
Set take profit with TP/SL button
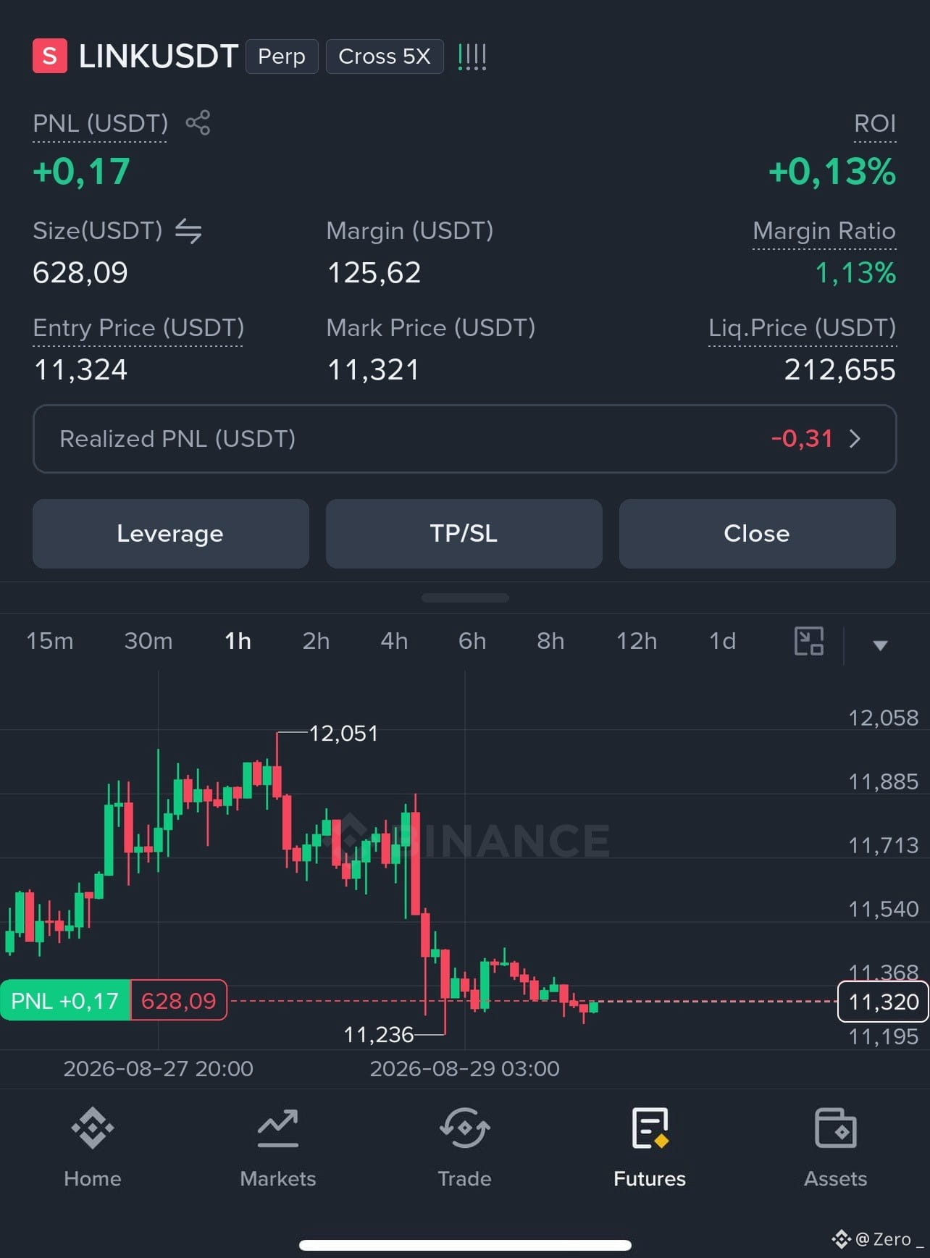(x=464, y=534)
